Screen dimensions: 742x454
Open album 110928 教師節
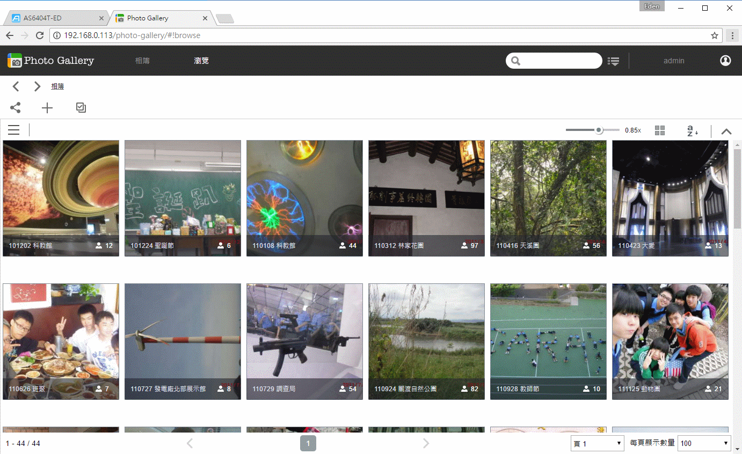(548, 341)
